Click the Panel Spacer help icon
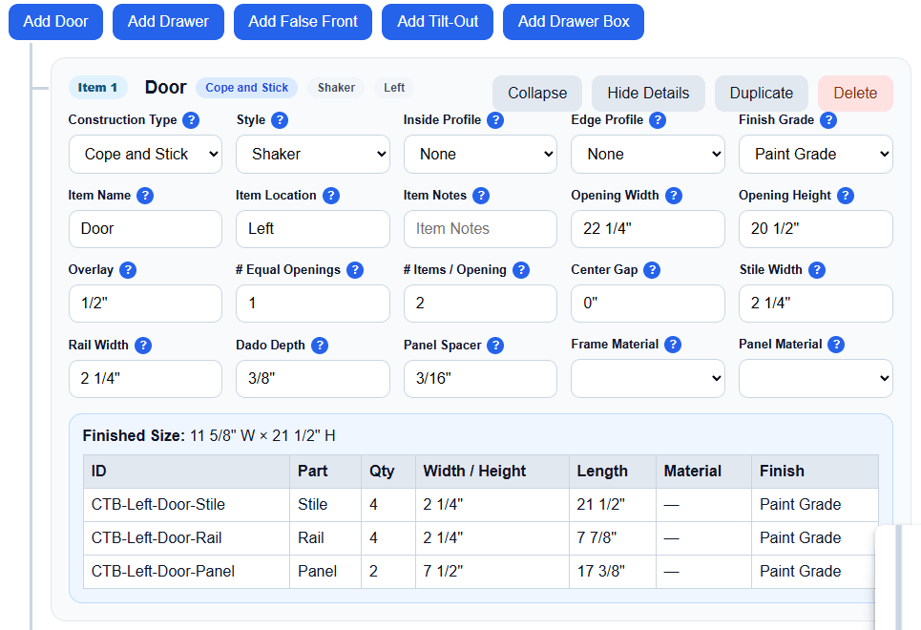The height and width of the screenshot is (630, 921). [x=495, y=345]
